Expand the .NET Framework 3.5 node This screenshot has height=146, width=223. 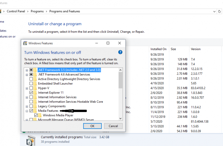click(x=27, y=70)
